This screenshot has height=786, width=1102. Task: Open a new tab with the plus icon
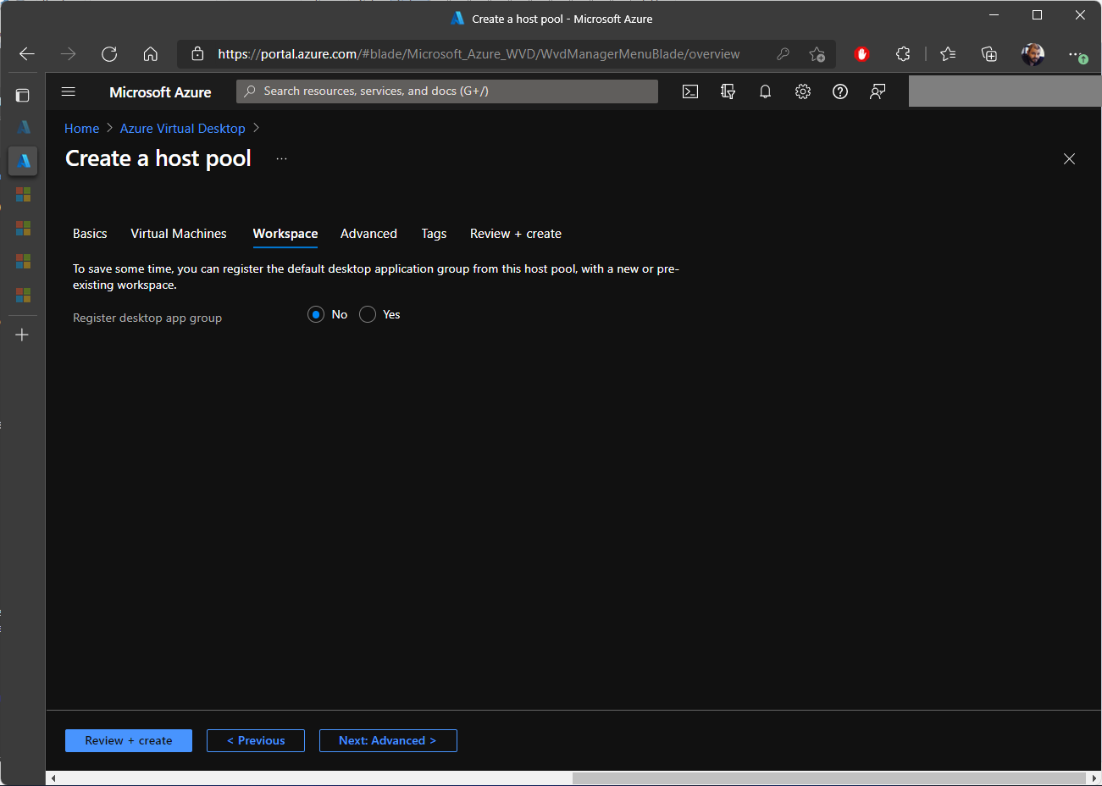coord(23,335)
